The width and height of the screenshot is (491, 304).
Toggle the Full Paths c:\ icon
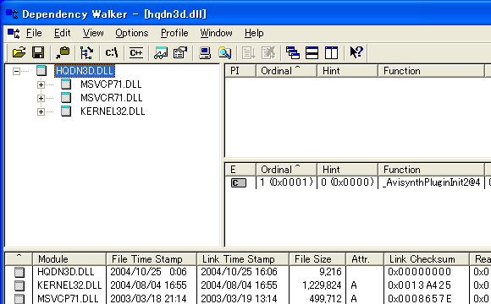pyautogui.click(x=112, y=52)
